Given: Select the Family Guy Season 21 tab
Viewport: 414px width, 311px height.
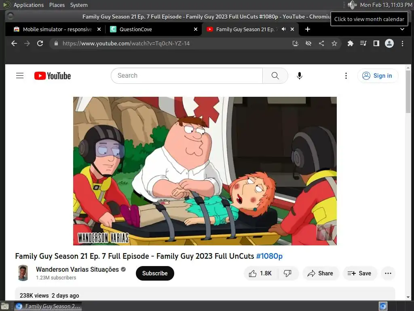Looking at the screenshot, I should click(x=245, y=29).
